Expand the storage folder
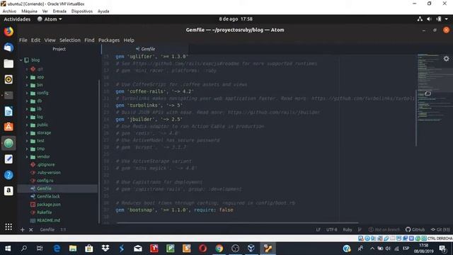Screen dimensions: 453x255 pos(27,132)
